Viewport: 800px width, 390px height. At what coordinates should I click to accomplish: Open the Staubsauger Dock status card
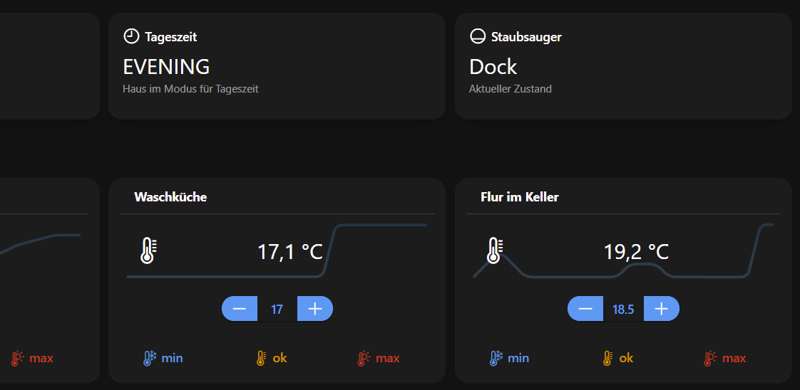pyautogui.click(x=622, y=66)
